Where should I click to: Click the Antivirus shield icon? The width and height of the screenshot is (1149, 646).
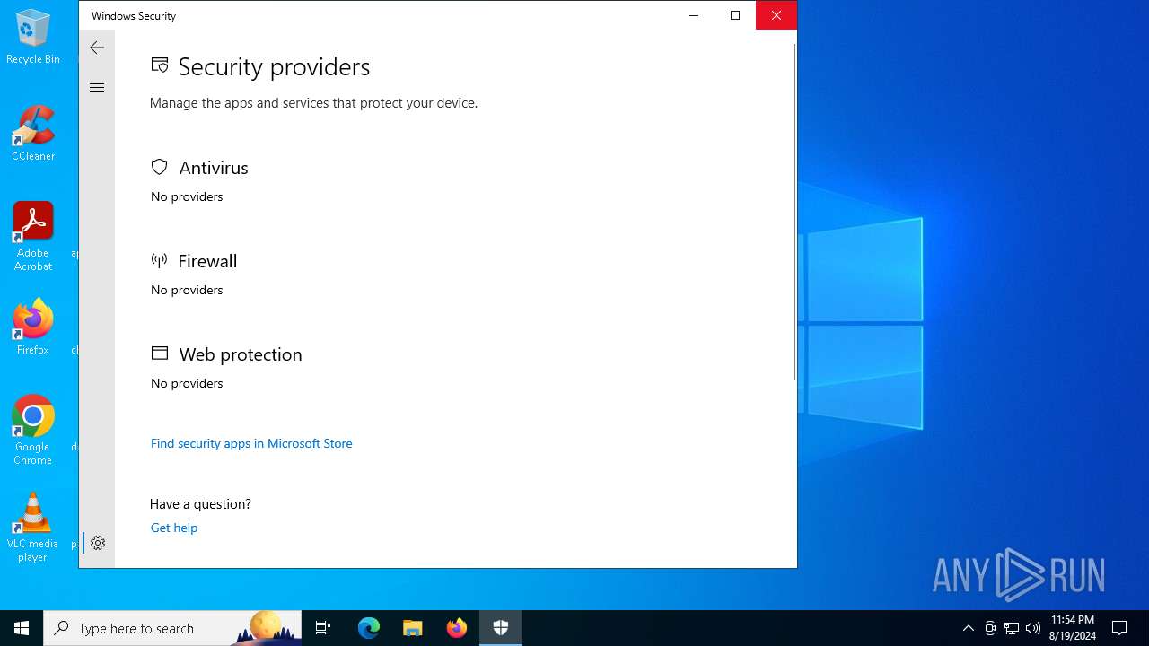pyautogui.click(x=160, y=167)
